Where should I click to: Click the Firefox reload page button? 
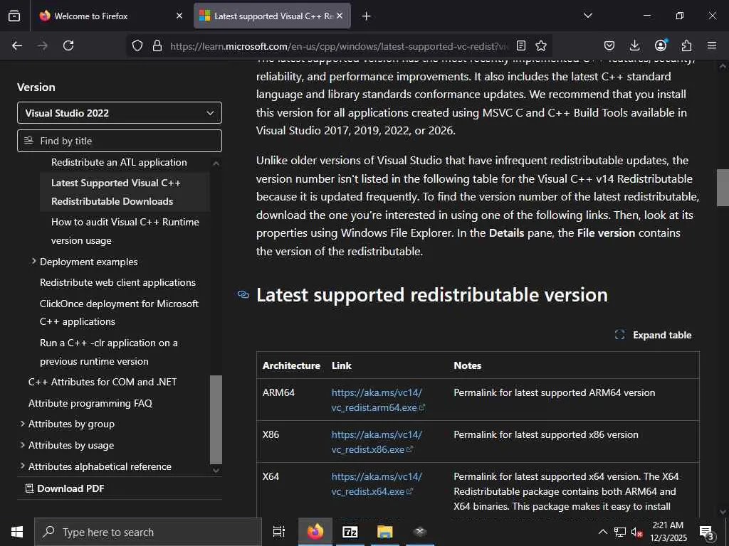tap(68, 45)
